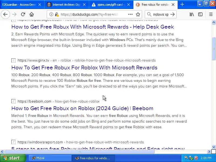Click the 2:08 PM taskbar clock
The image size is (216, 162).
(206, 158)
